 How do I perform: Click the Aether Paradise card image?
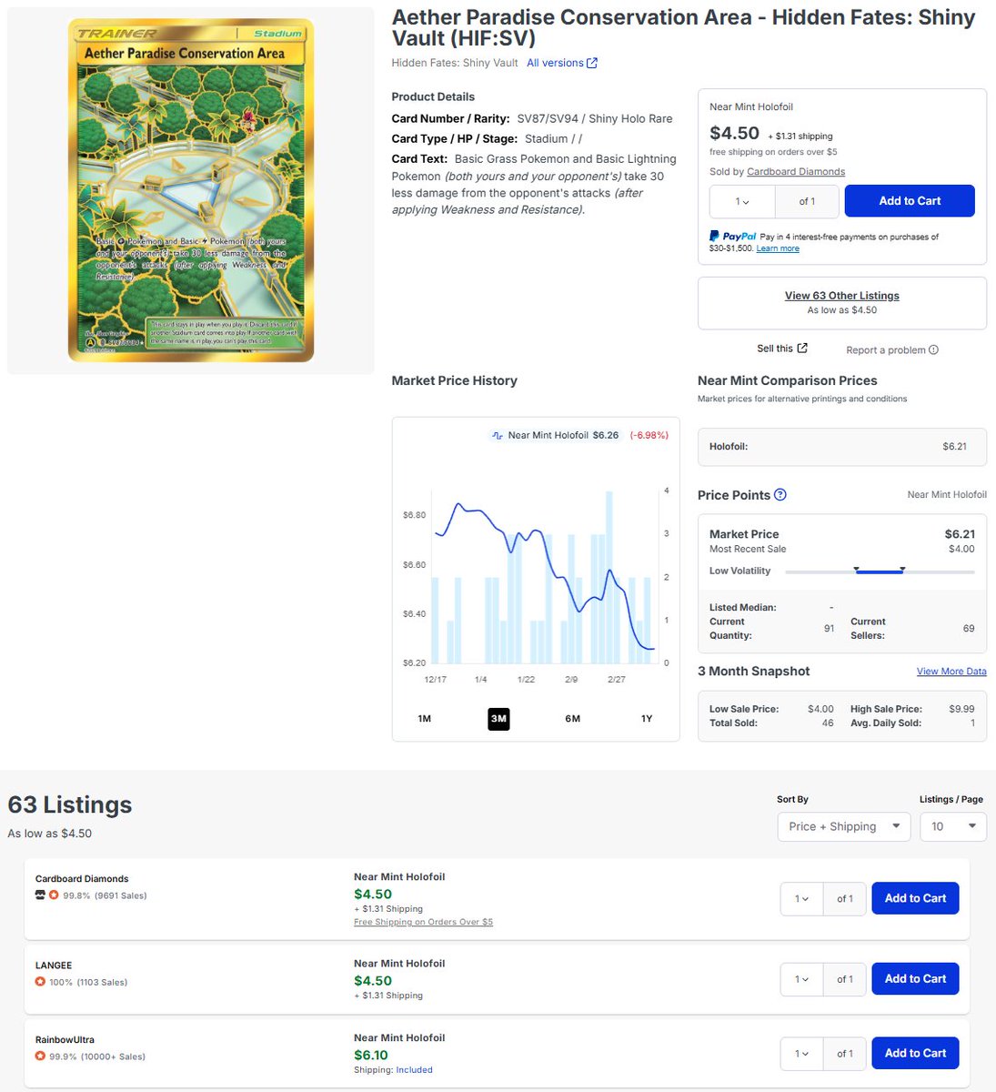click(189, 189)
